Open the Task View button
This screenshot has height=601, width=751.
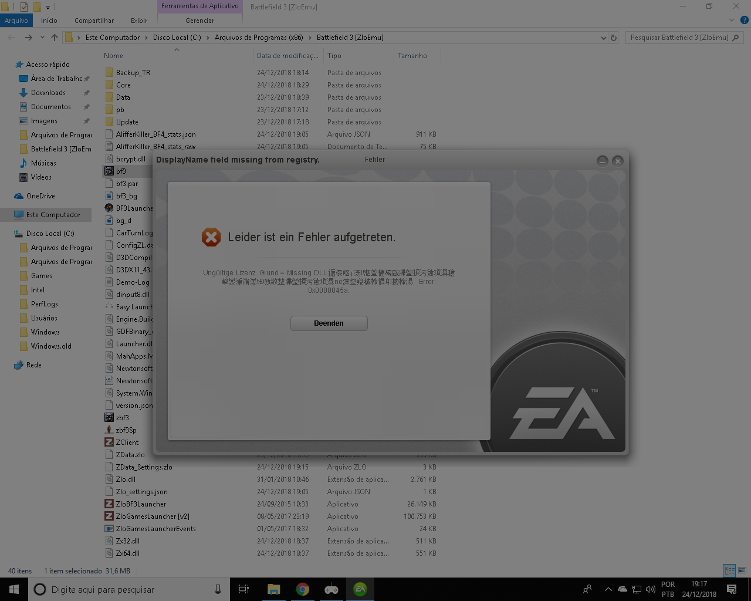[x=244, y=589]
